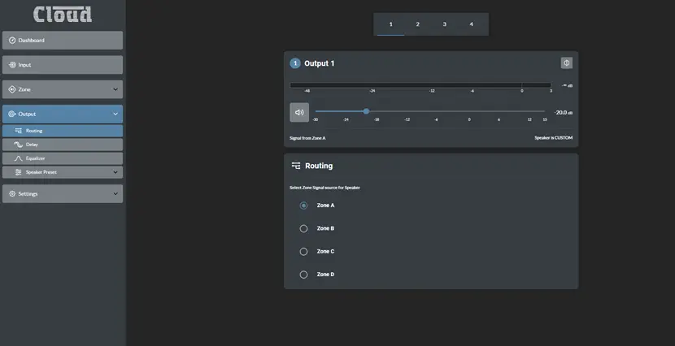Expand the Settings menu chevron
675x346 pixels.
(115, 194)
